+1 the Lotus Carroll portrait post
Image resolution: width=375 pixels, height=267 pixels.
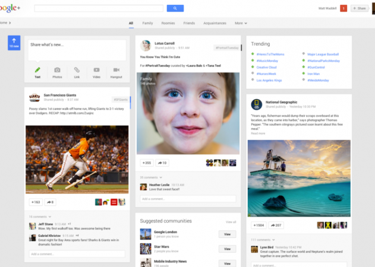click(146, 163)
